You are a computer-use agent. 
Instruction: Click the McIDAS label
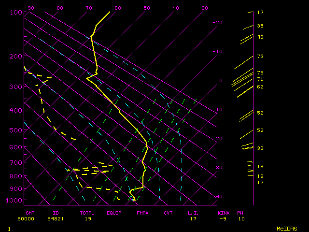click(286, 228)
